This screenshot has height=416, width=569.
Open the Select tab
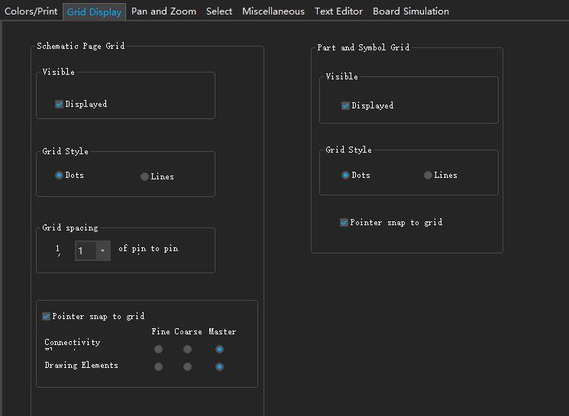(x=219, y=11)
